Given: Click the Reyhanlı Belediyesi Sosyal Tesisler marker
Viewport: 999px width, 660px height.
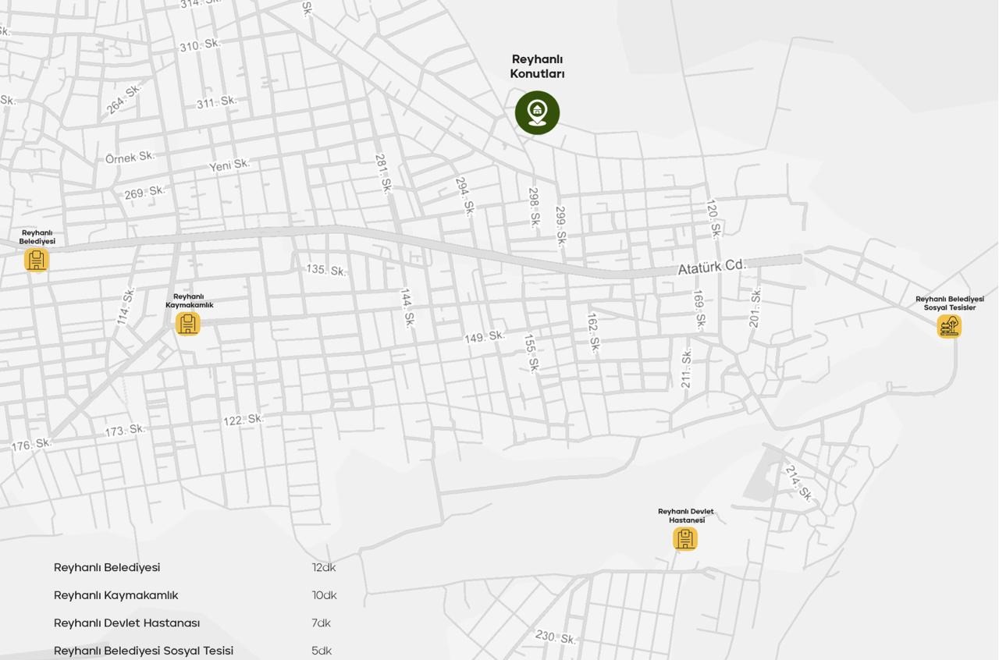Looking at the screenshot, I should (x=949, y=326).
